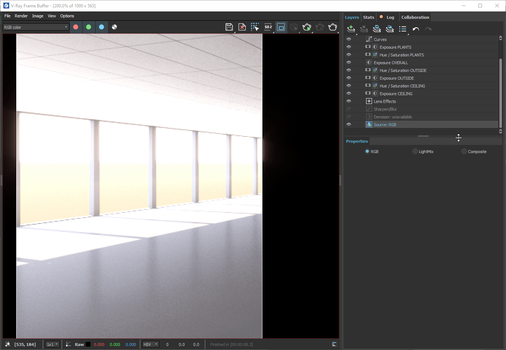
Task: Hide the Hue / Saturation PLANTS layer
Action: (x=349, y=55)
